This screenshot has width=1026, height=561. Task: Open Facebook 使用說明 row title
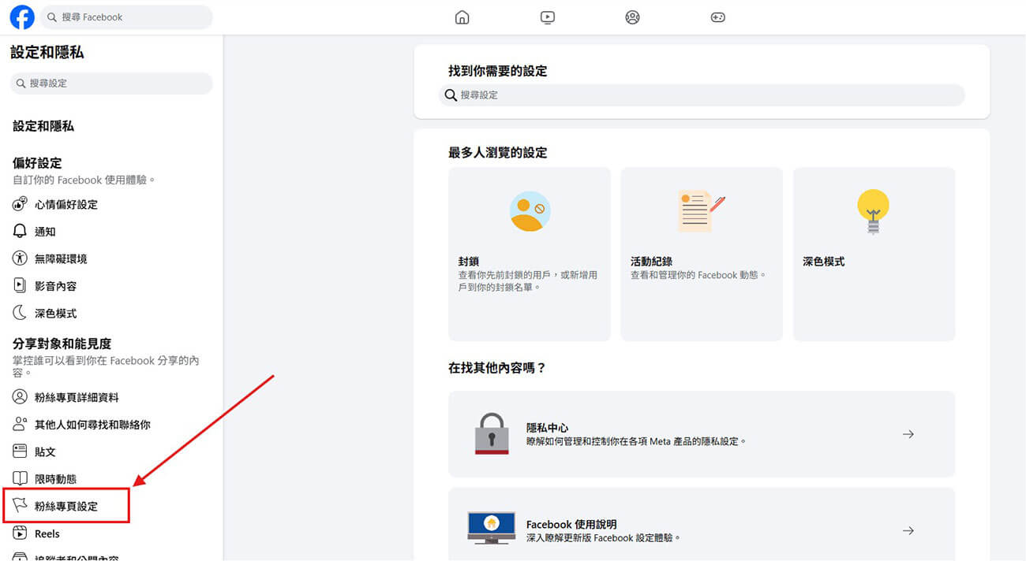tap(571, 524)
